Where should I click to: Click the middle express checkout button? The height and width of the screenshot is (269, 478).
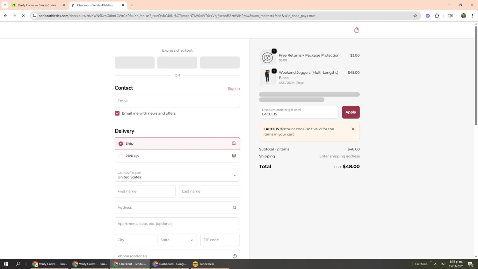[177, 62]
